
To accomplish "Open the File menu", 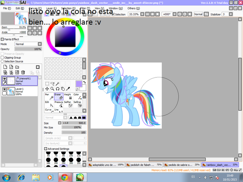I will coord(7,8).
